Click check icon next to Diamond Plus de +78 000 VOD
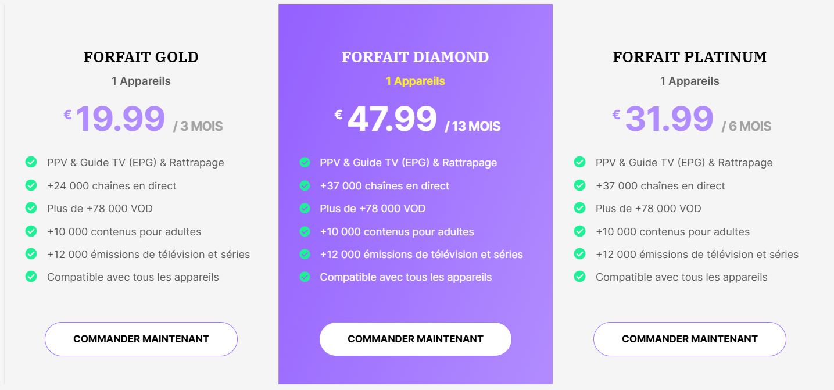Screen dimensions: 834x390 coord(305,208)
